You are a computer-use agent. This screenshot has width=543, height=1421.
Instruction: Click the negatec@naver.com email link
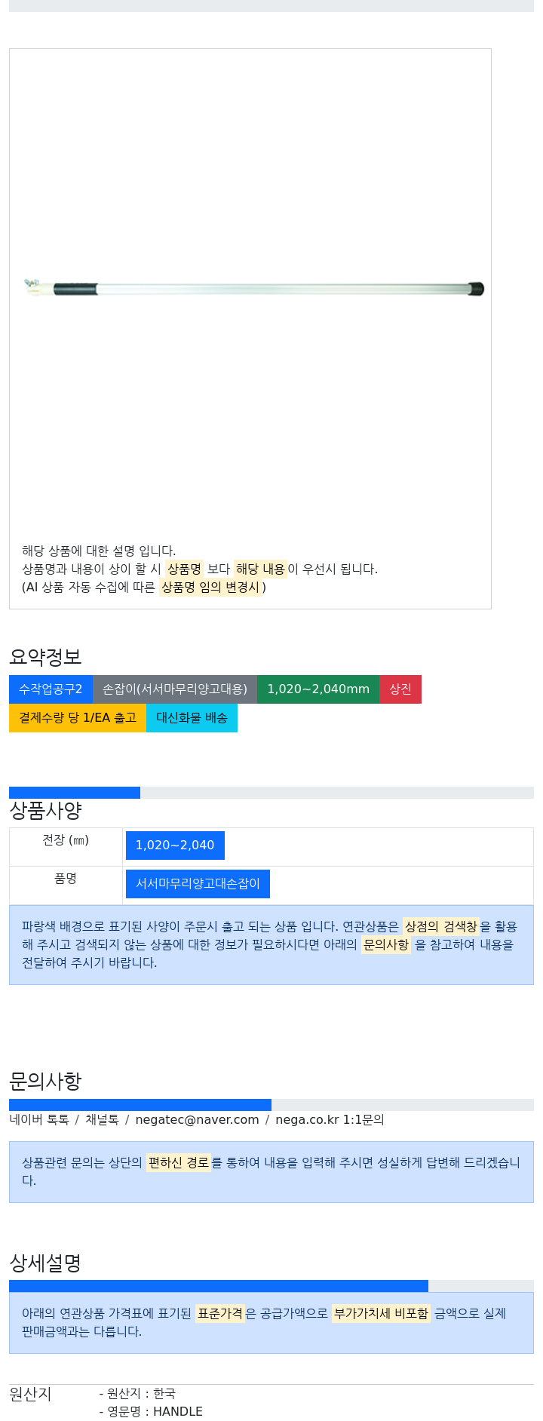[x=197, y=1120]
